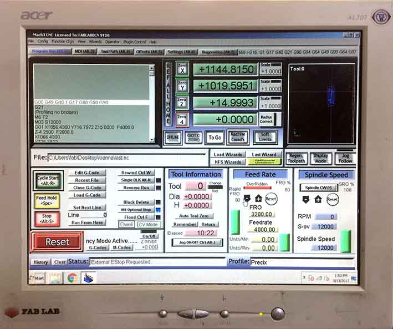The image size is (393, 329).
Task: Reset the feed rate override
Action: coord(271,199)
